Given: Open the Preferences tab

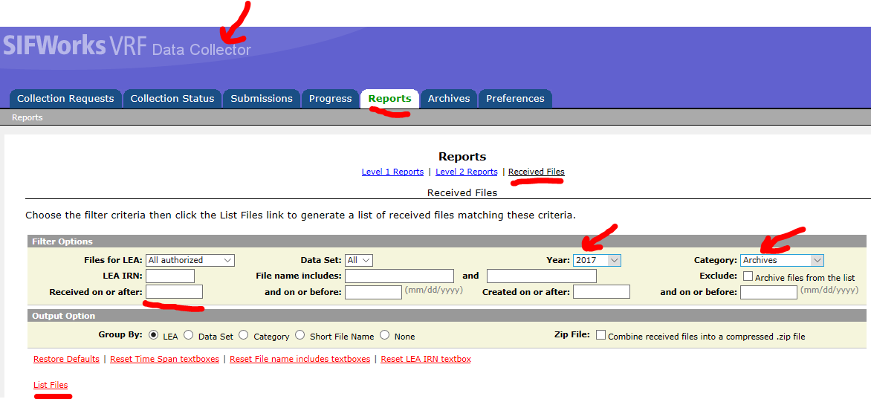Looking at the screenshot, I should point(515,98).
